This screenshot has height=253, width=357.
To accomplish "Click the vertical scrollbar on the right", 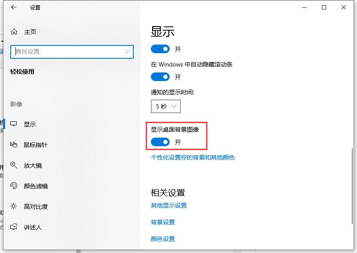I will [352, 186].
